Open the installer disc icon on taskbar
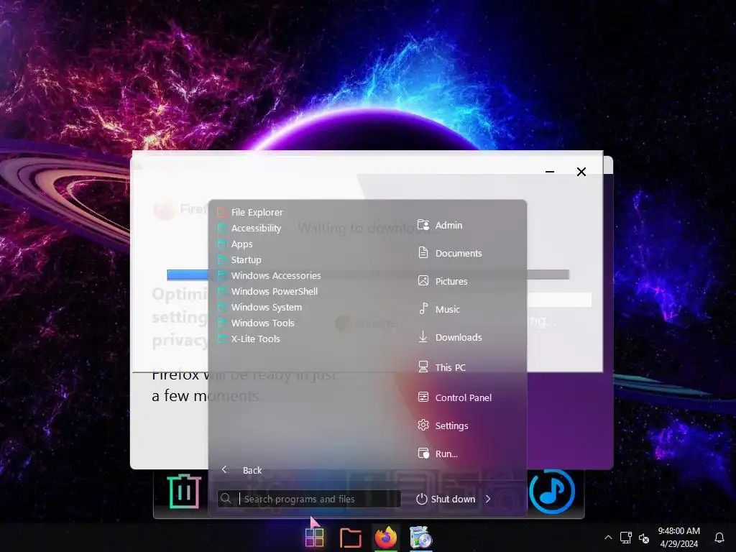Screen dimensions: 736x552 [x=420, y=538]
